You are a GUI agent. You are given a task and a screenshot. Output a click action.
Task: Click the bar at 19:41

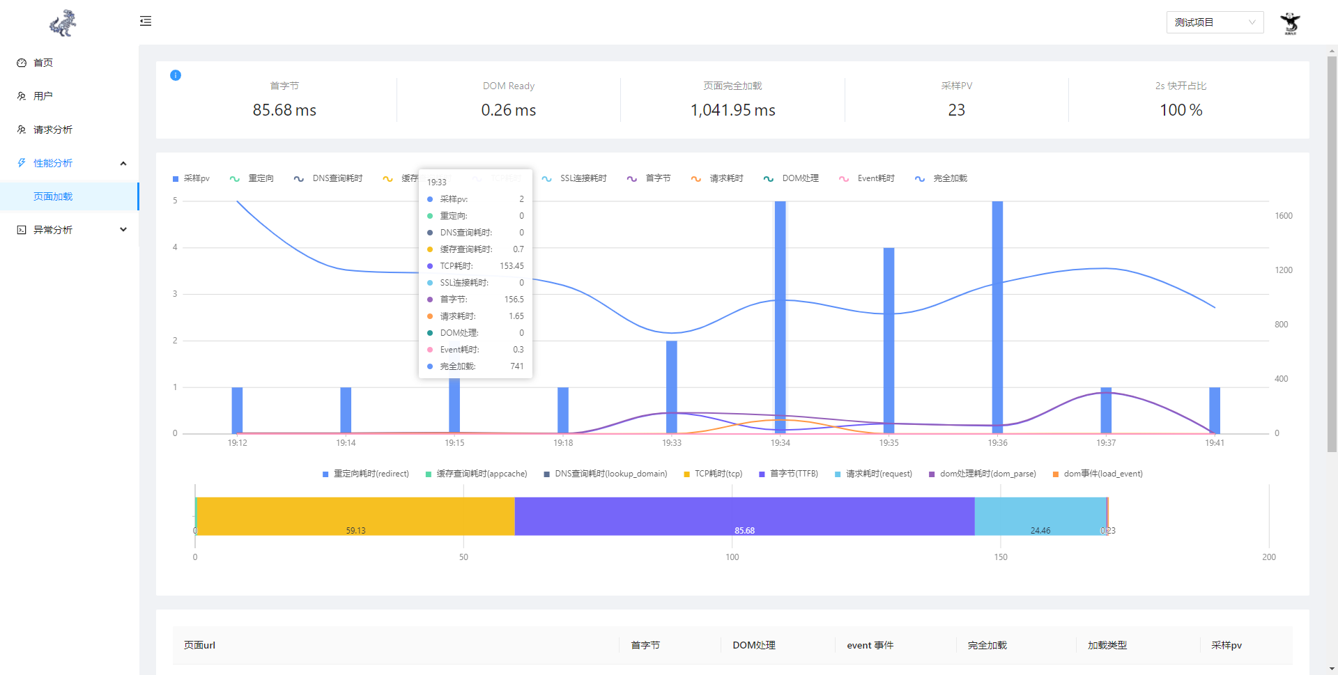pos(1215,410)
